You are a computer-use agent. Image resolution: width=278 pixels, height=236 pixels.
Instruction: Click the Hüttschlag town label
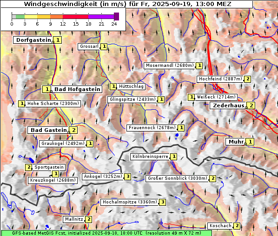click(131, 86)
